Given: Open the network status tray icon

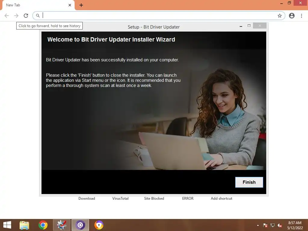Looking at the screenshot, I should click(273, 225).
